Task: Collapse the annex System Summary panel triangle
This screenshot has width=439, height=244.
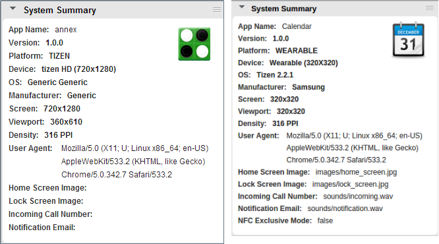Action: tap(13, 9)
